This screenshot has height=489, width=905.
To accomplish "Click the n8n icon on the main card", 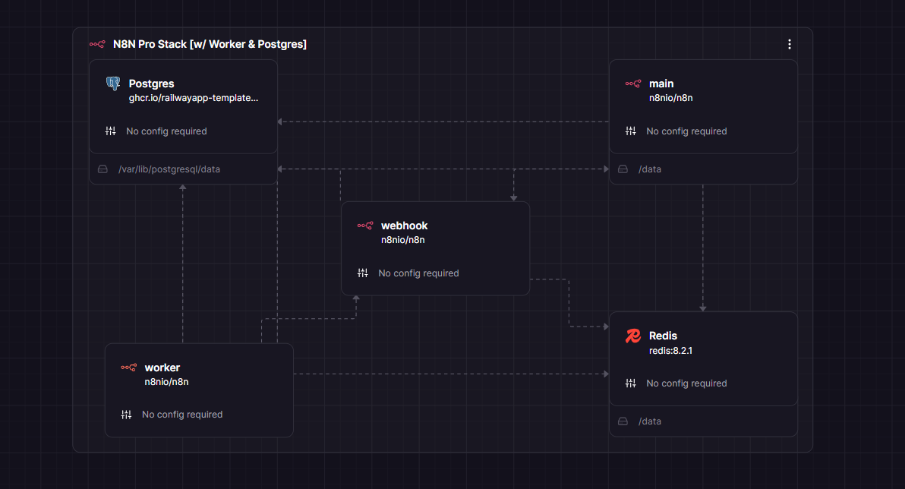I will 633,84.
